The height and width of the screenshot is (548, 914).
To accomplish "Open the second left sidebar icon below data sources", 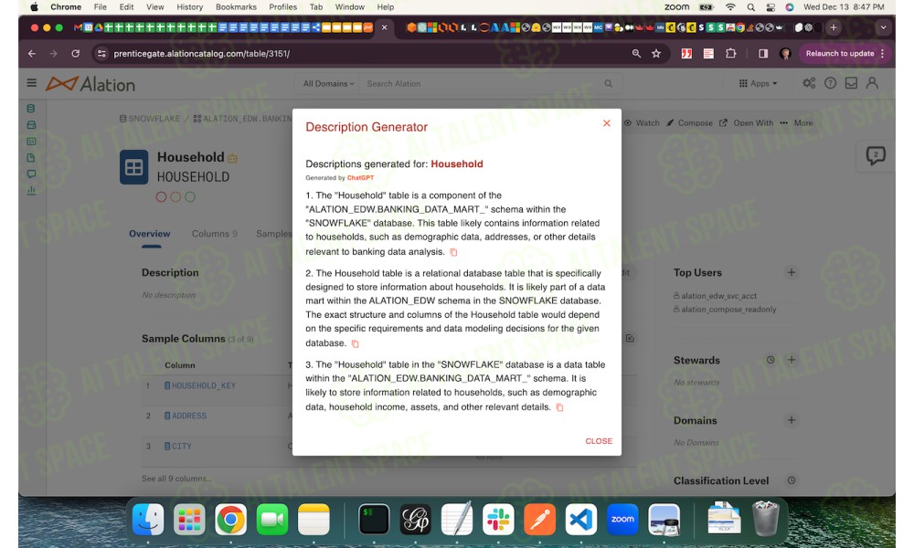I will [31, 124].
